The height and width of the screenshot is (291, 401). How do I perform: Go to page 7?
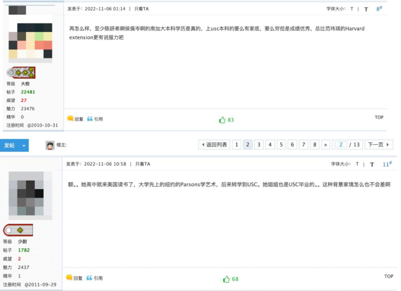303,145
